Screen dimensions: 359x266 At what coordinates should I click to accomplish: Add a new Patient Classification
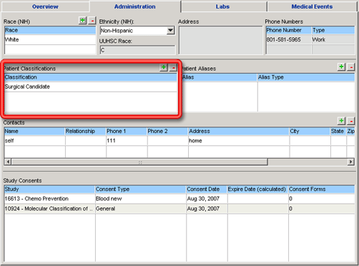tap(164, 67)
